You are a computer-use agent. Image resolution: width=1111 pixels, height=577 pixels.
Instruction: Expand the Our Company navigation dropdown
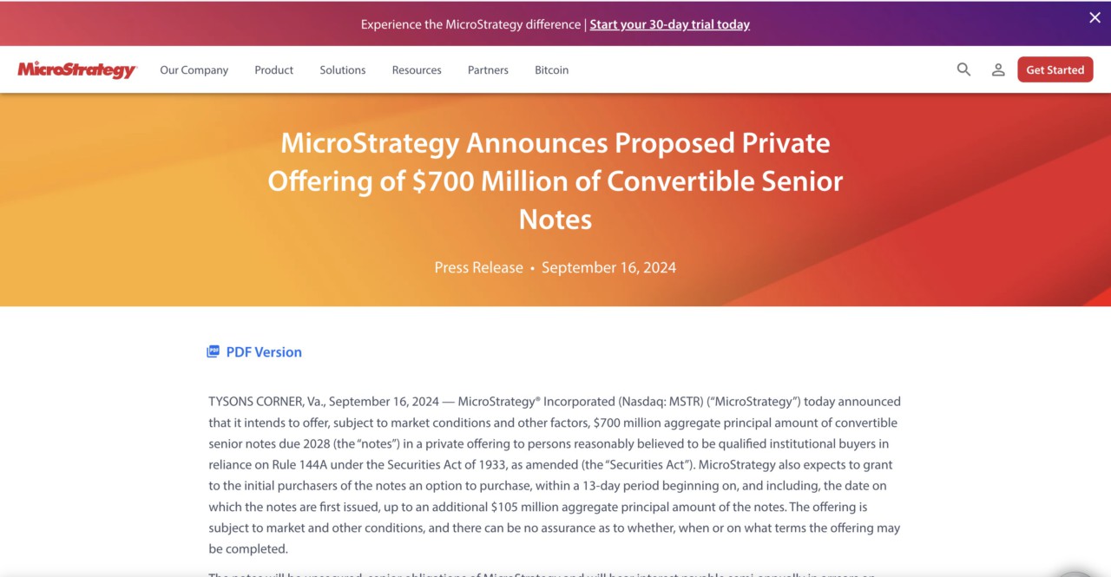[x=194, y=69]
